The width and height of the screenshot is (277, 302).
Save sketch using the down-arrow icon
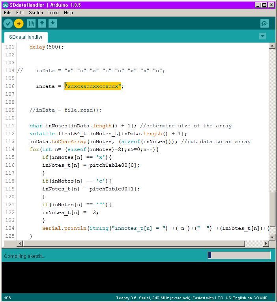(52, 24)
